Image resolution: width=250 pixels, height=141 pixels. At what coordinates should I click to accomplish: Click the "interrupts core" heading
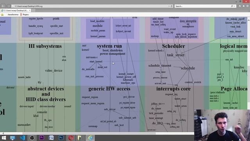(x=173, y=89)
